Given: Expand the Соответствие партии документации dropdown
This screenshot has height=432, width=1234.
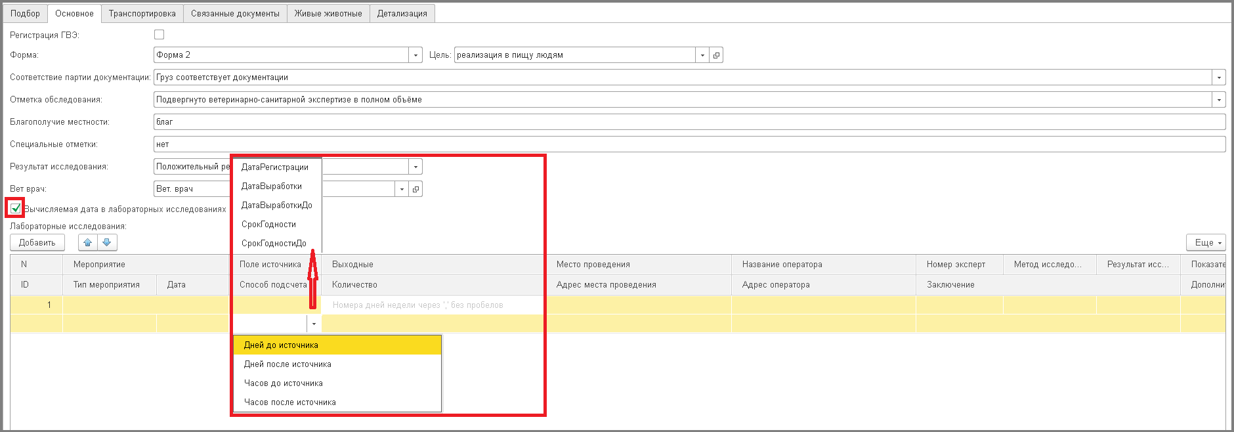Looking at the screenshot, I should 1219,77.
